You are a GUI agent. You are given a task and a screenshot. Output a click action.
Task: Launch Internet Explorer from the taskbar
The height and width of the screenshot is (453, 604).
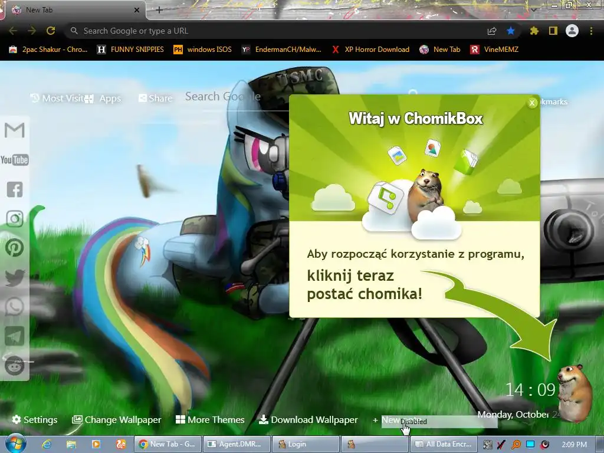coord(47,444)
